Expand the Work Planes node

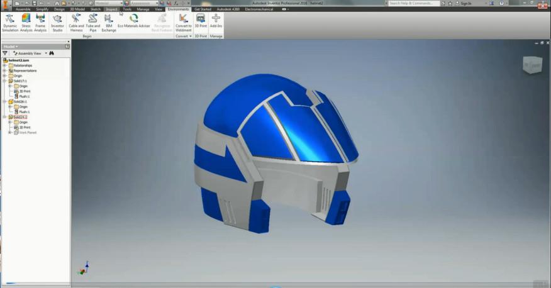click(10, 133)
